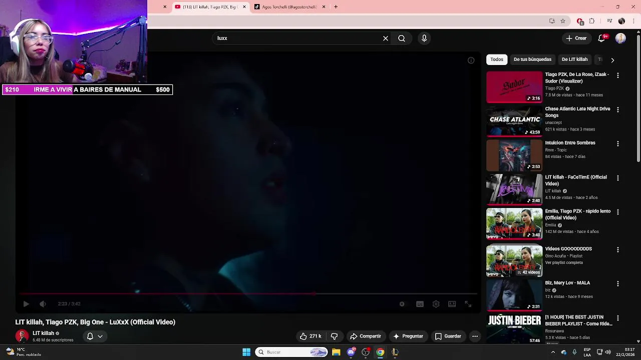The height and width of the screenshot is (360, 641).
Task: Open options for FaCeTimE video
Action: coord(617,178)
